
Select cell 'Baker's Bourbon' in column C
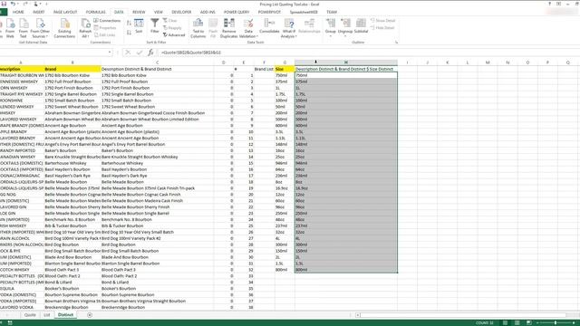tap(157, 151)
